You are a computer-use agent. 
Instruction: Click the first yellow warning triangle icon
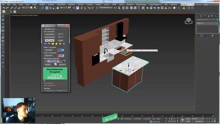click(166, 8)
